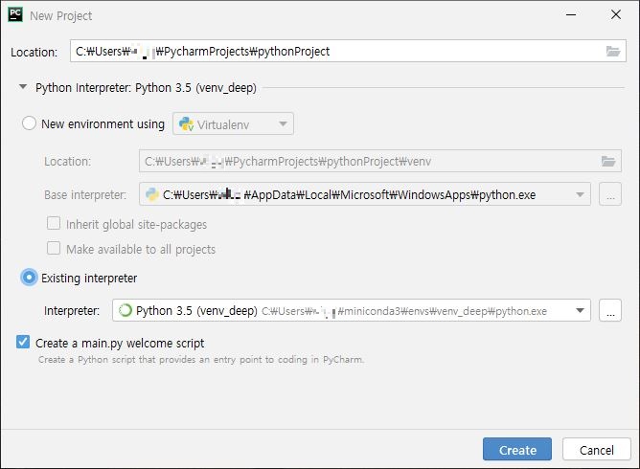Image resolution: width=640 pixels, height=469 pixels.
Task: Click the Create button
Action: [517, 450]
